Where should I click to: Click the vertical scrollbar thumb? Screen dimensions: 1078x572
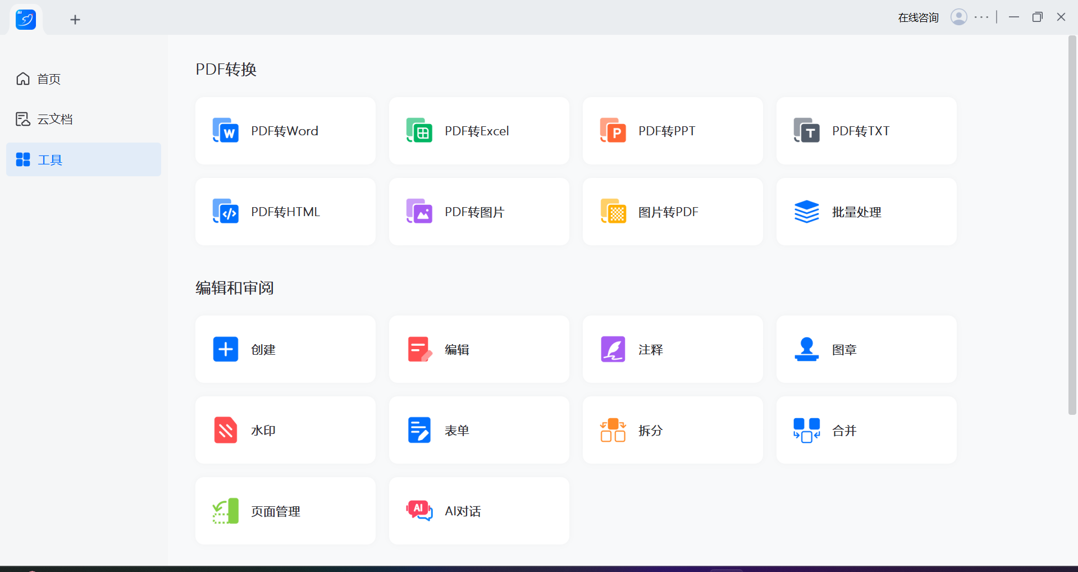click(1072, 225)
